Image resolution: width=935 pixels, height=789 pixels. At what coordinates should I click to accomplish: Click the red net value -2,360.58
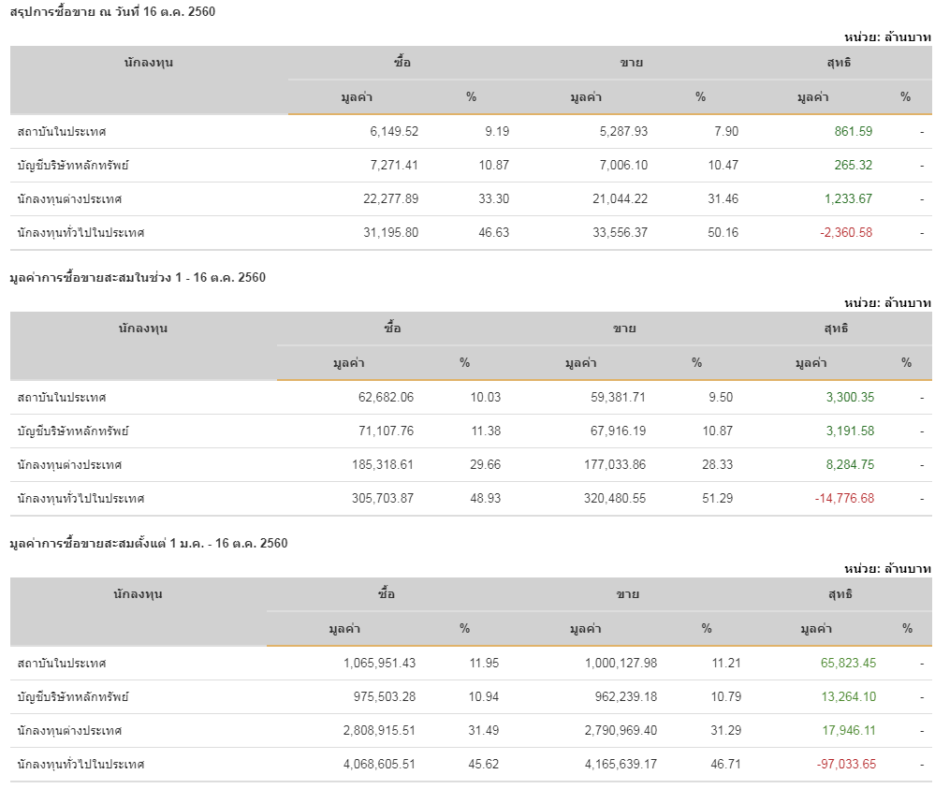coord(845,233)
